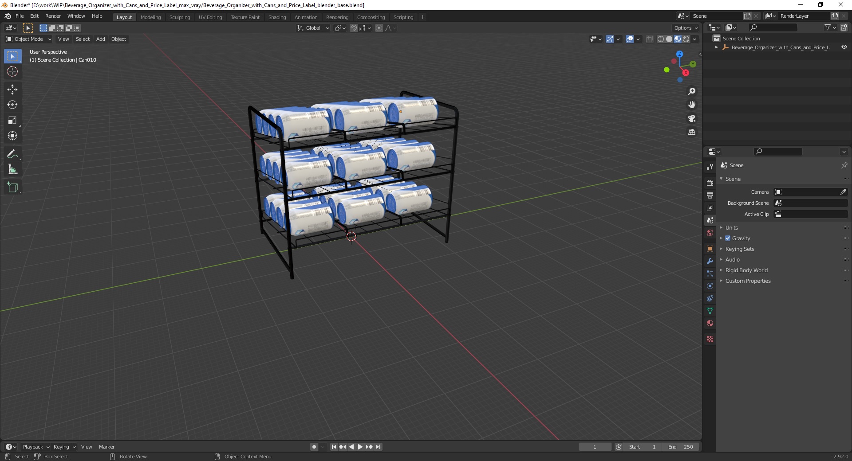The height and width of the screenshot is (461, 852).
Task: Open the View Layer properties tab
Action: click(710, 207)
